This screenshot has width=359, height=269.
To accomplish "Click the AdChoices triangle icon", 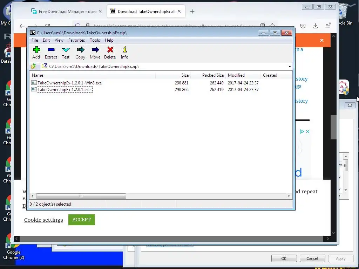I will (x=302, y=132).
